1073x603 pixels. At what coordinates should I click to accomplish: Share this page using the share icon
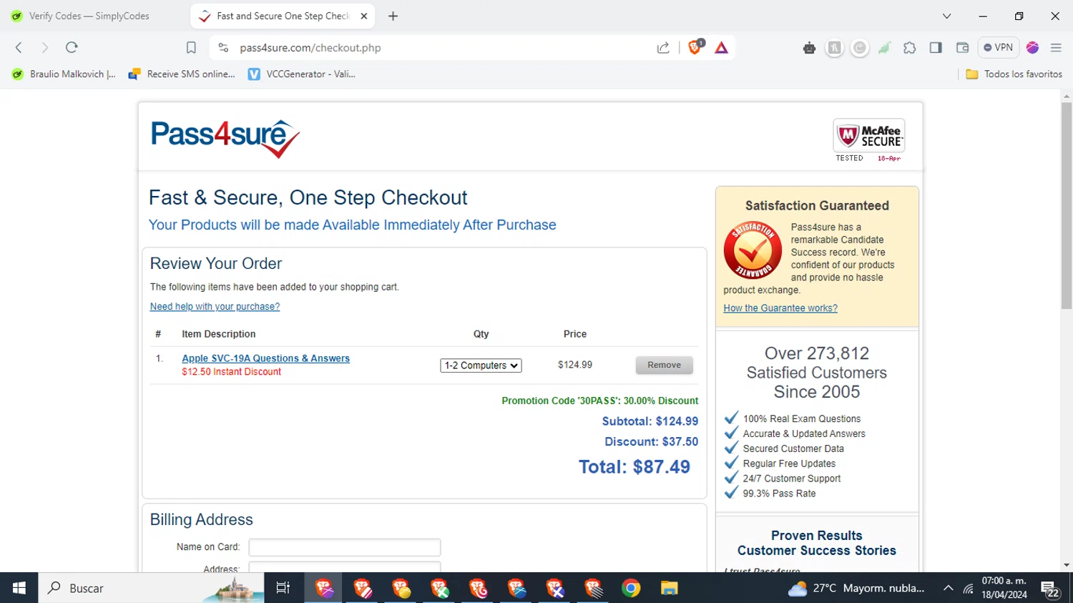[x=663, y=48]
